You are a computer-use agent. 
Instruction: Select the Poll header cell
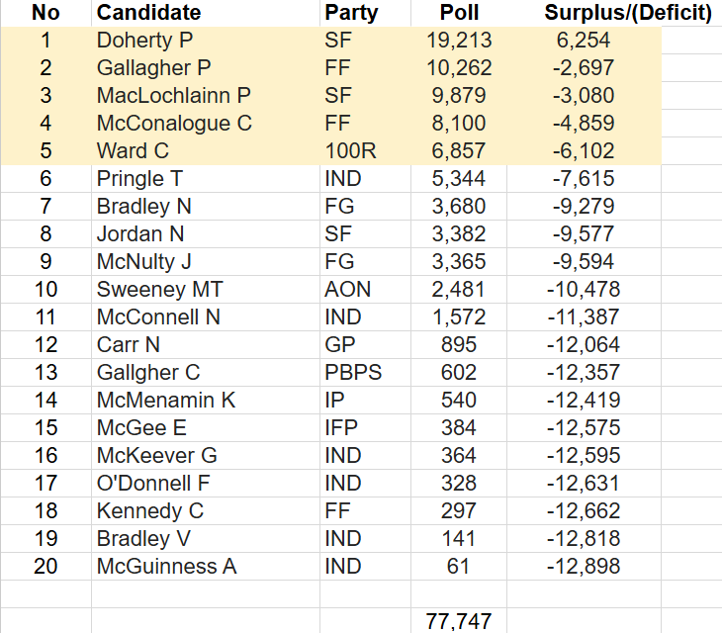click(x=459, y=13)
